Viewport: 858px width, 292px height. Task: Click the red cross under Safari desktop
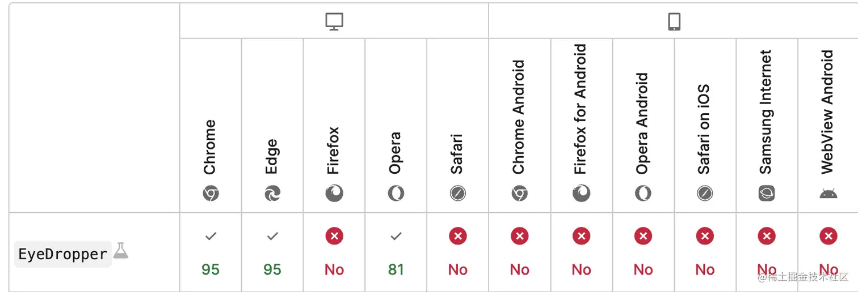[458, 236]
